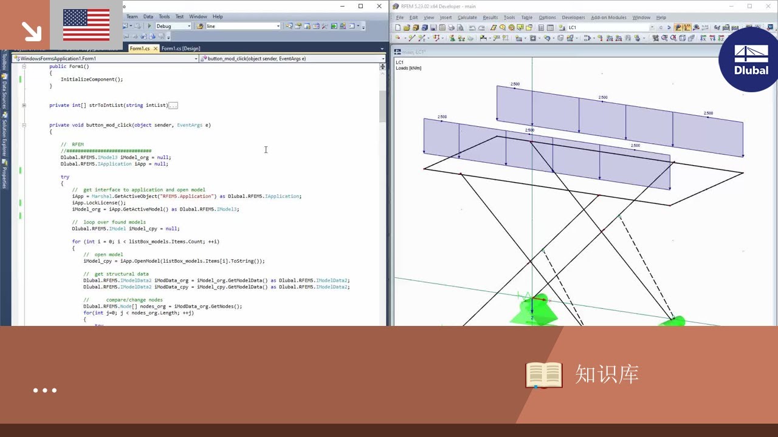Click the New Nodal Support tool in RFEM

click(452, 38)
